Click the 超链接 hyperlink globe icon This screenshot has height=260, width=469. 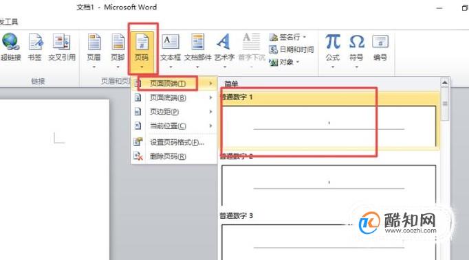coord(10,42)
